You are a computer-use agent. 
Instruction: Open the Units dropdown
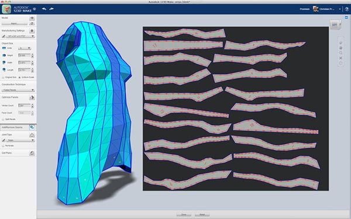pyautogui.click(x=25, y=48)
